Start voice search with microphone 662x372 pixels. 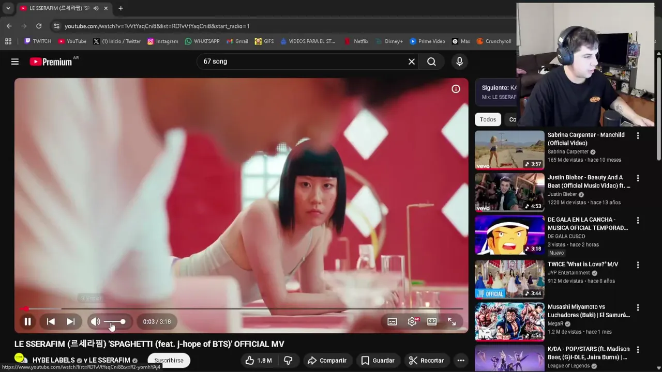459,61
